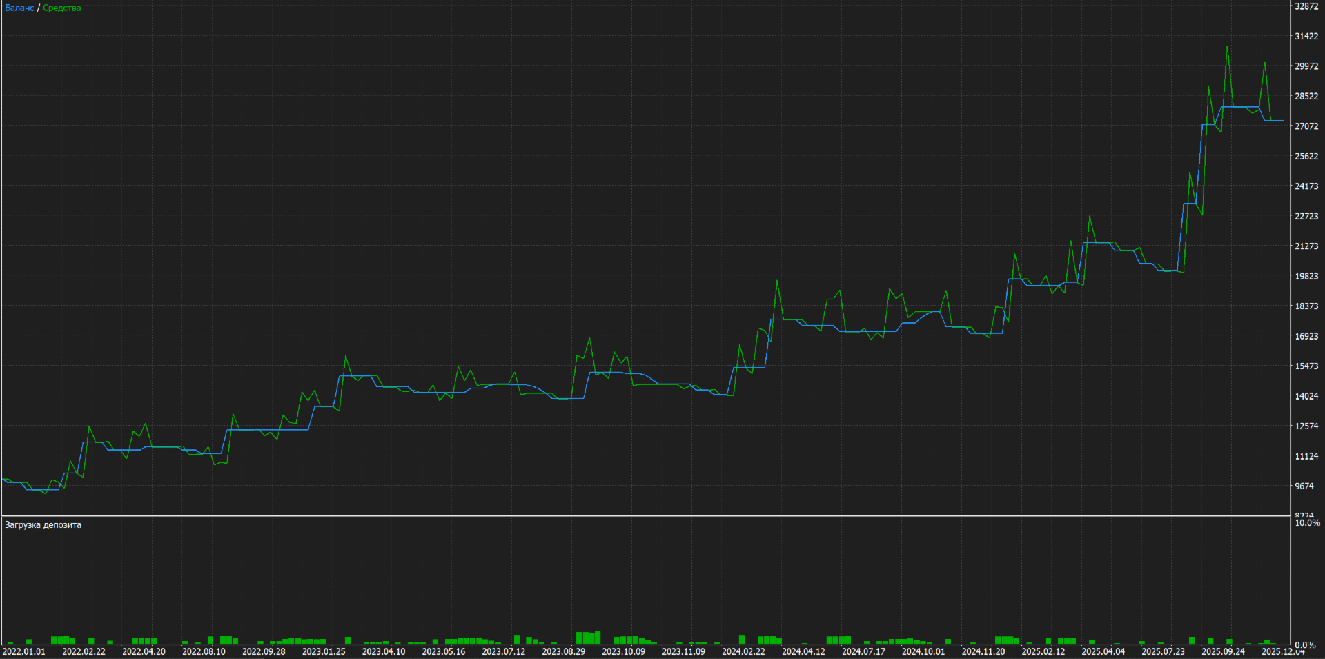This screenshot has height=659, width=1325.
Task: Click the 2023.07.12 date label
Action: pyautogui.click(x=504, y=652)
